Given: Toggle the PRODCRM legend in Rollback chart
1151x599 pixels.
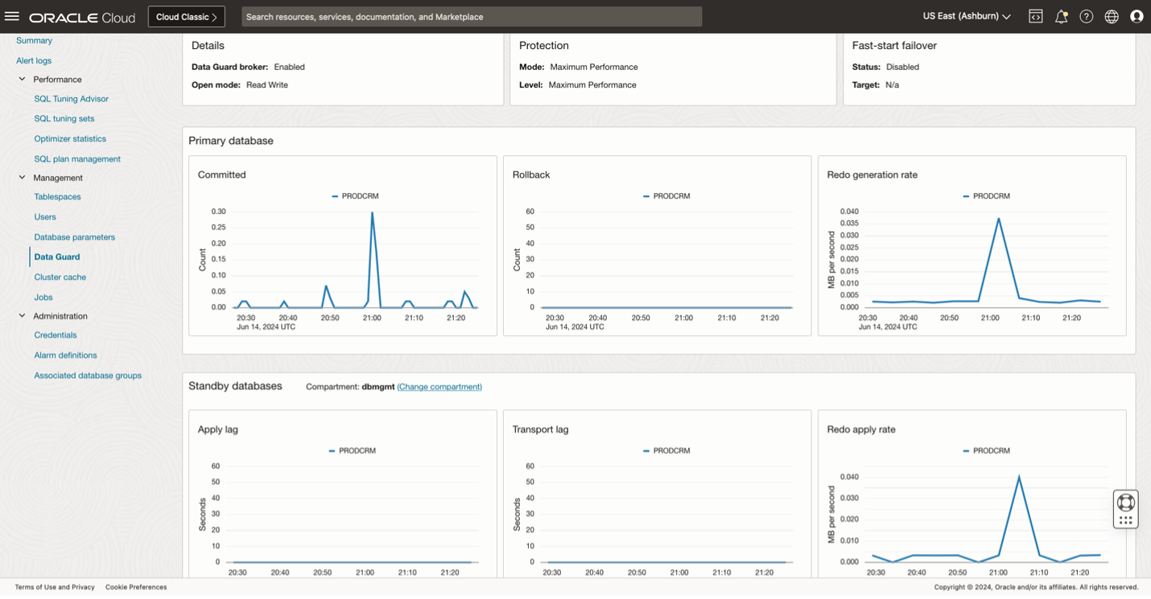Looking at the screenshot, I should pyautogui.click(x=666, y=196).
